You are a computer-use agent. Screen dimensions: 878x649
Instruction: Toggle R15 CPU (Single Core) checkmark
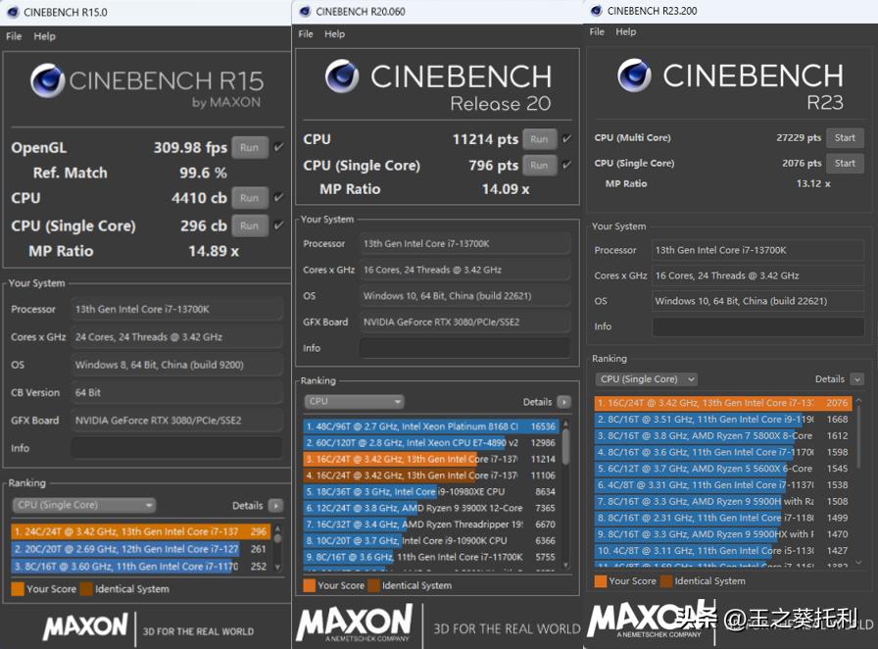pos(278,225)
